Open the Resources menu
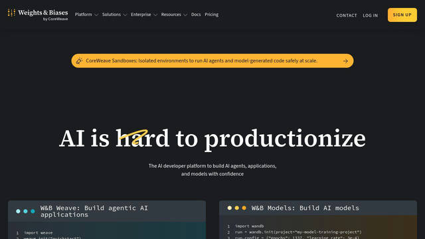The image size is (425, 239). (171, 15)
